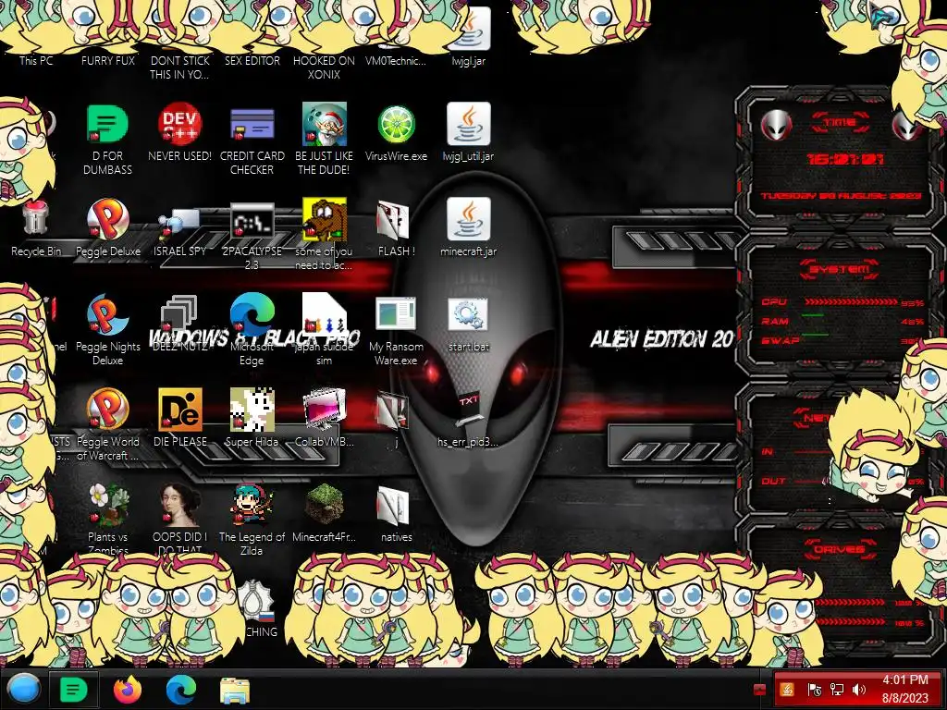Select the lwjgl_util.jar Java file

[468, 124]
